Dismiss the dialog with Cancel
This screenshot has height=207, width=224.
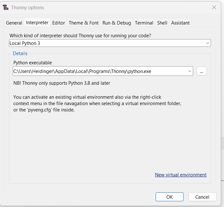tap(202, 197)
